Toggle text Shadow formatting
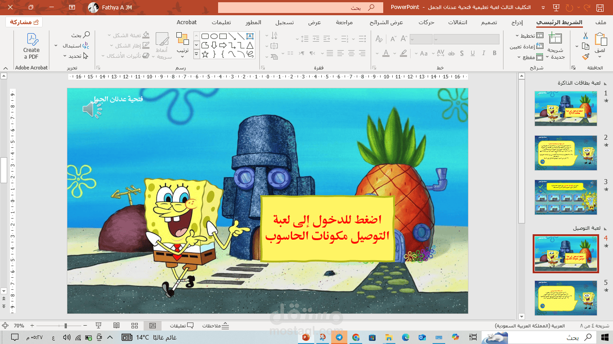This screenshot has height=344, width=613. 462,53
